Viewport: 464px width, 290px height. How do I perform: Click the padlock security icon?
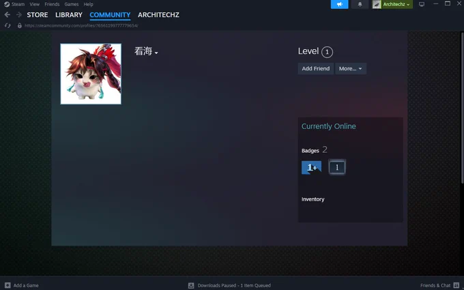pyautogui.click(x=20, y=25)
